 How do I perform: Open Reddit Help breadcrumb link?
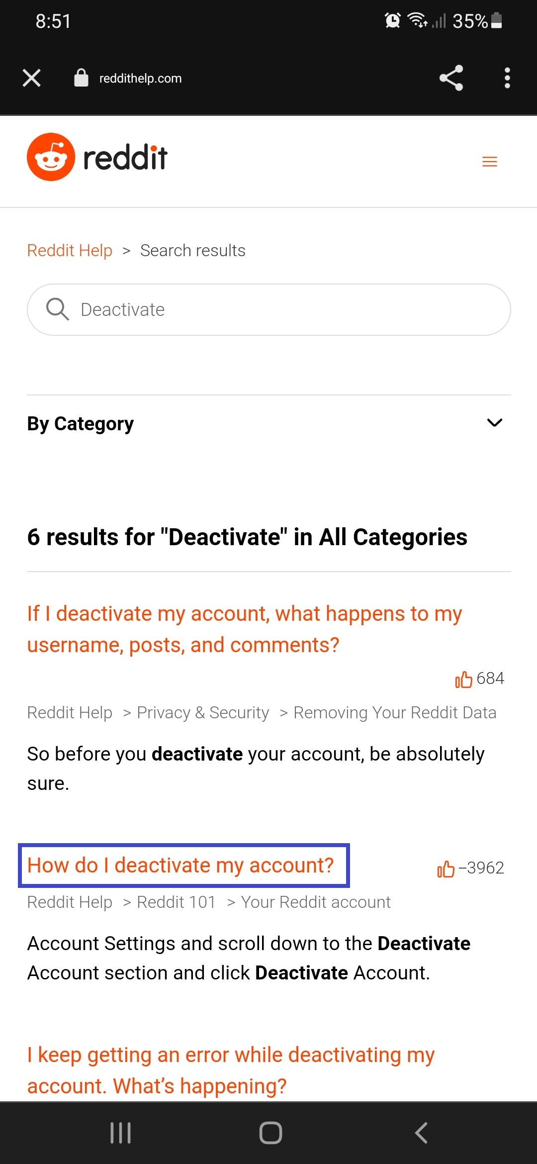[x=70, y=250]
